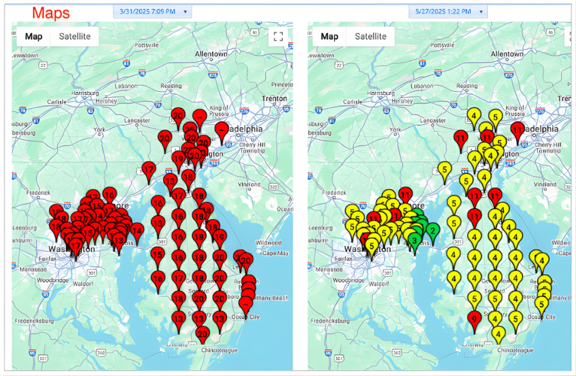Select the red "9" marker at the bottom of right map

pyautogui.click(x=474, y=318)
